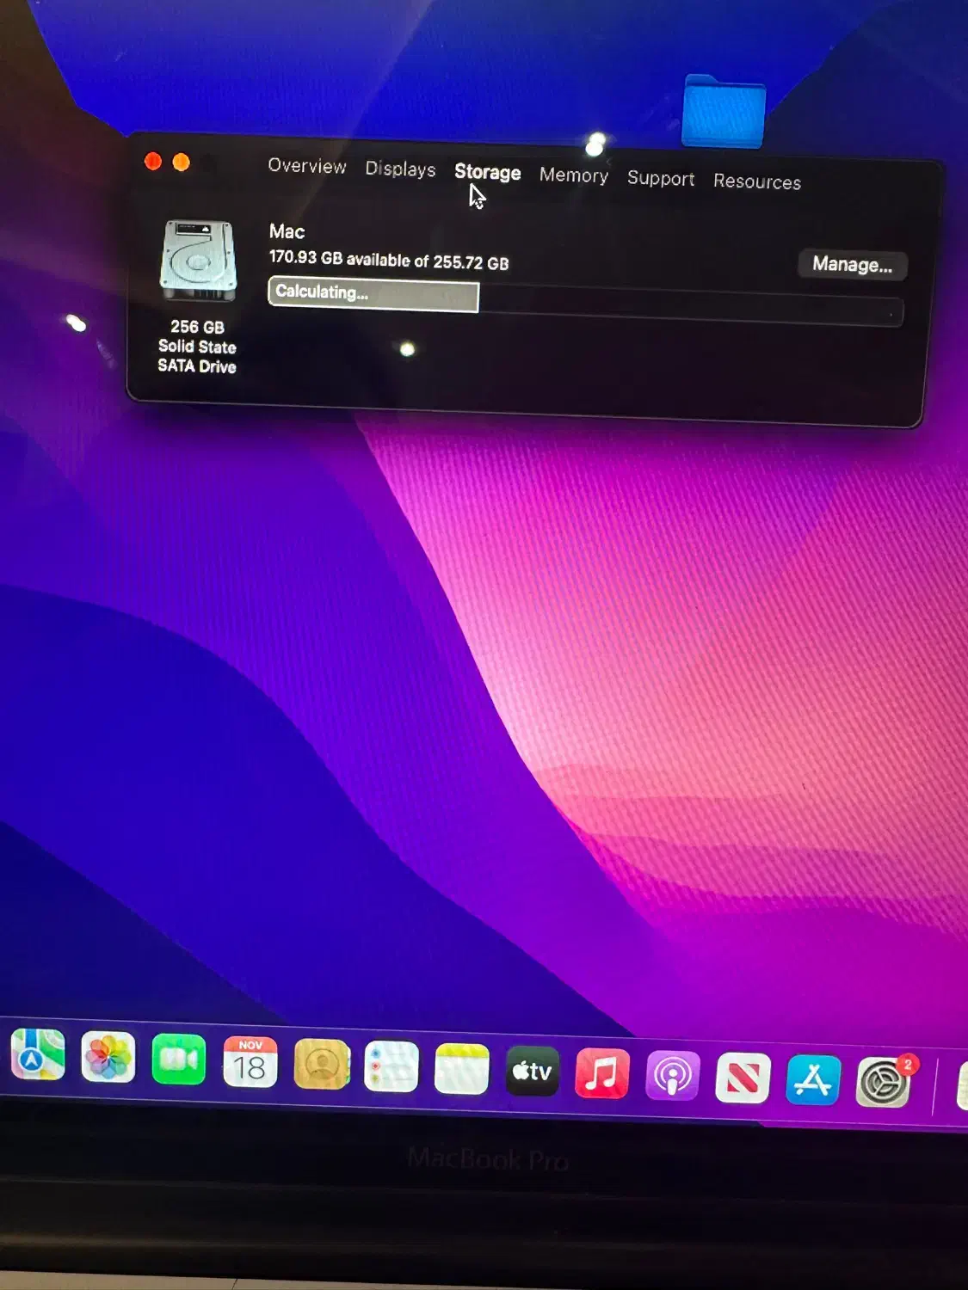Open FaceTime from the Dock
968x1290 pixels.
tap(179, 1060)
